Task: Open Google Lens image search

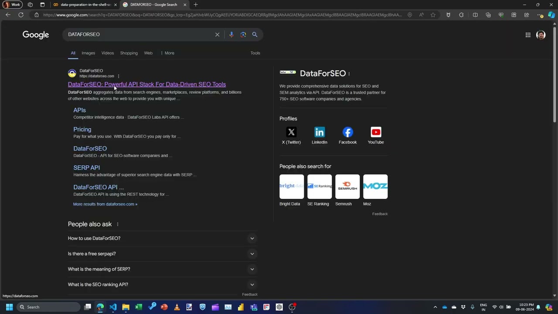Action: click(x=243, y=34)
